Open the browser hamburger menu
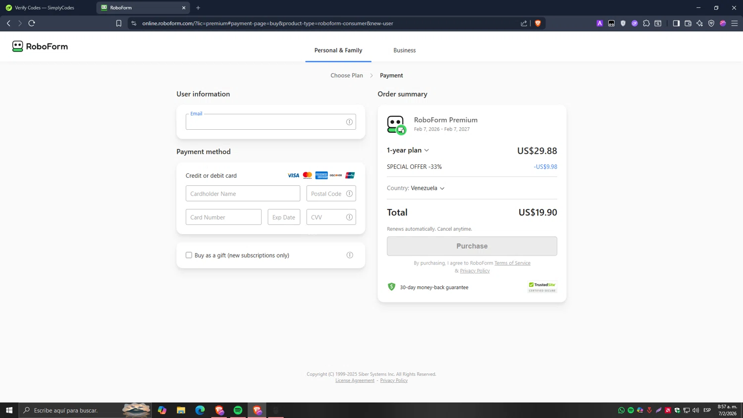The image size is (743, 418). coord(735,23)
